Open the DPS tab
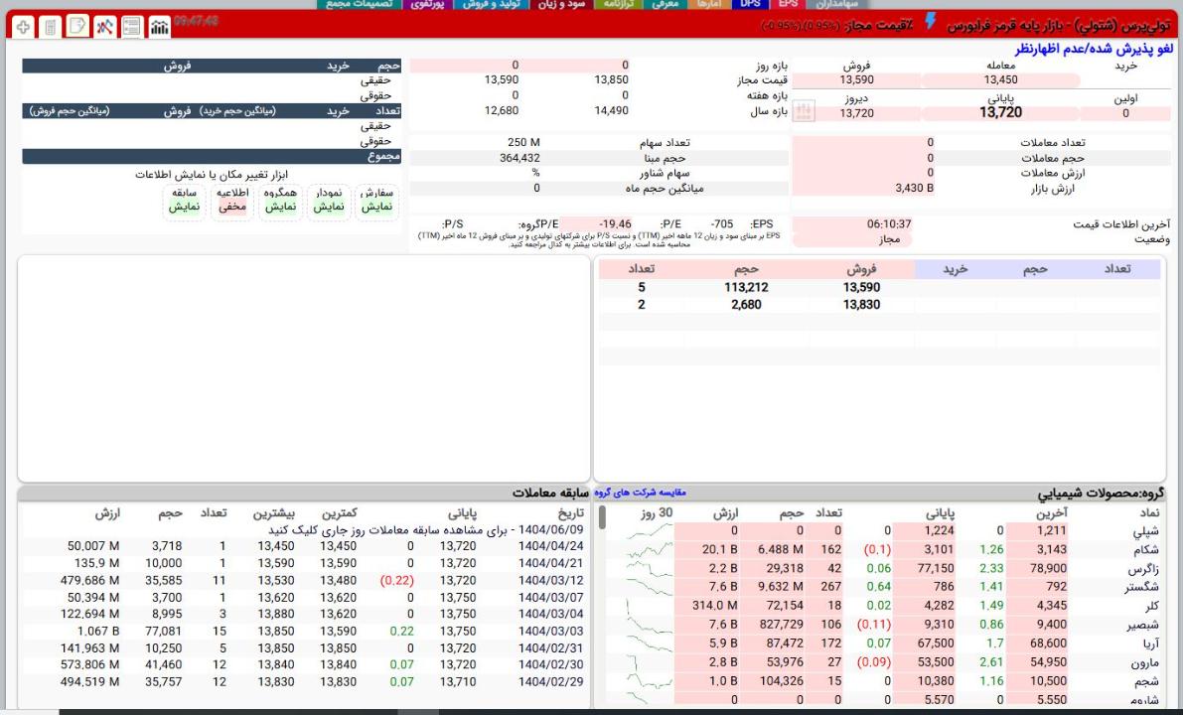 click(x=750, y=4)
